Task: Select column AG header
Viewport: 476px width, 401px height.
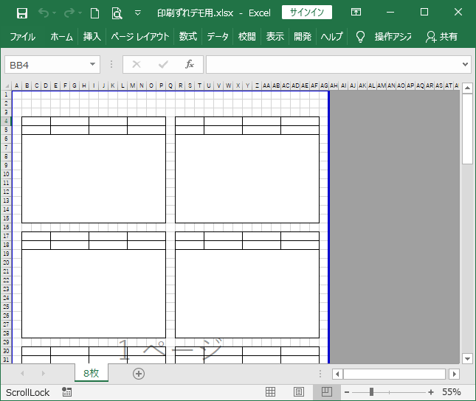Action: [324, 86]
